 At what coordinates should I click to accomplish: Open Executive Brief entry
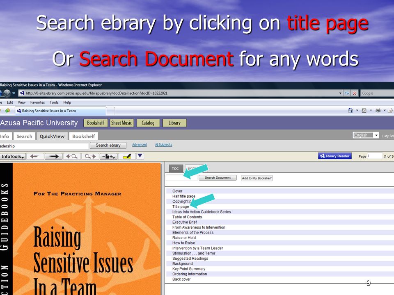(x=184, y=222)
